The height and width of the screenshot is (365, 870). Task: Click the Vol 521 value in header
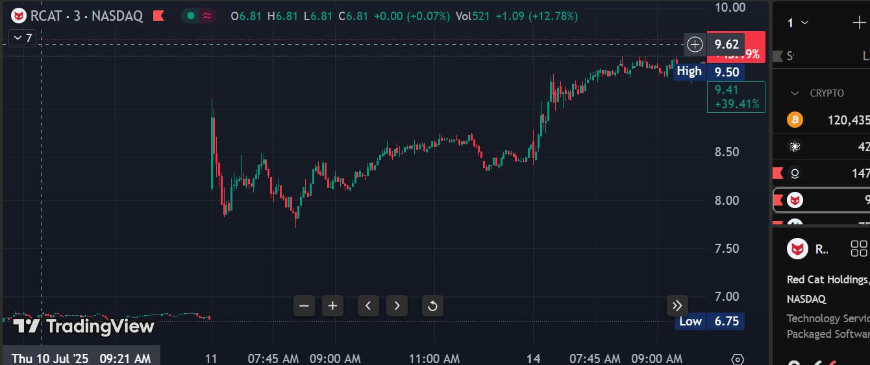point(473,16)
